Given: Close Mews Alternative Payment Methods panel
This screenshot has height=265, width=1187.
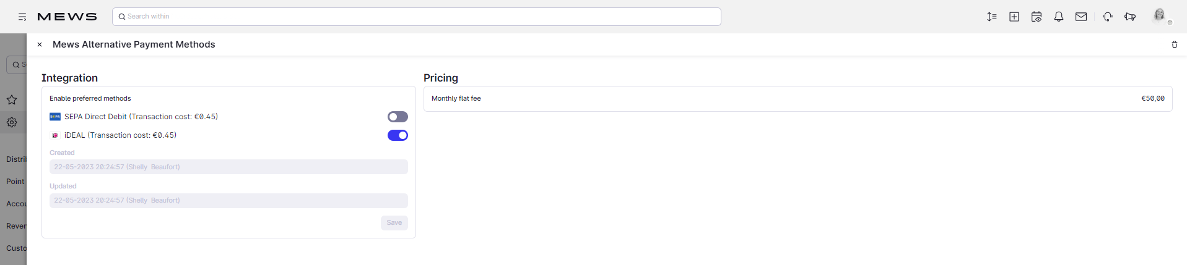Looking at the screenshot, I should pos(40,44).
